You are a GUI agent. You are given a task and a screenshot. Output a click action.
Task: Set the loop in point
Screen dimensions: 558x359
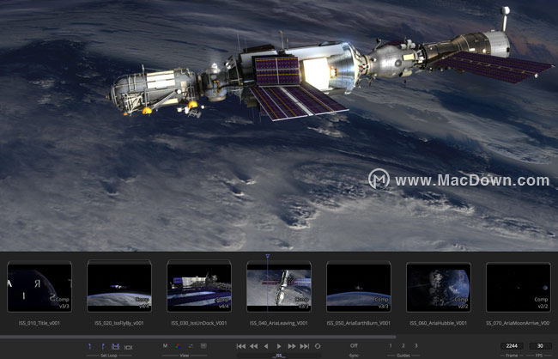(89, 346)
